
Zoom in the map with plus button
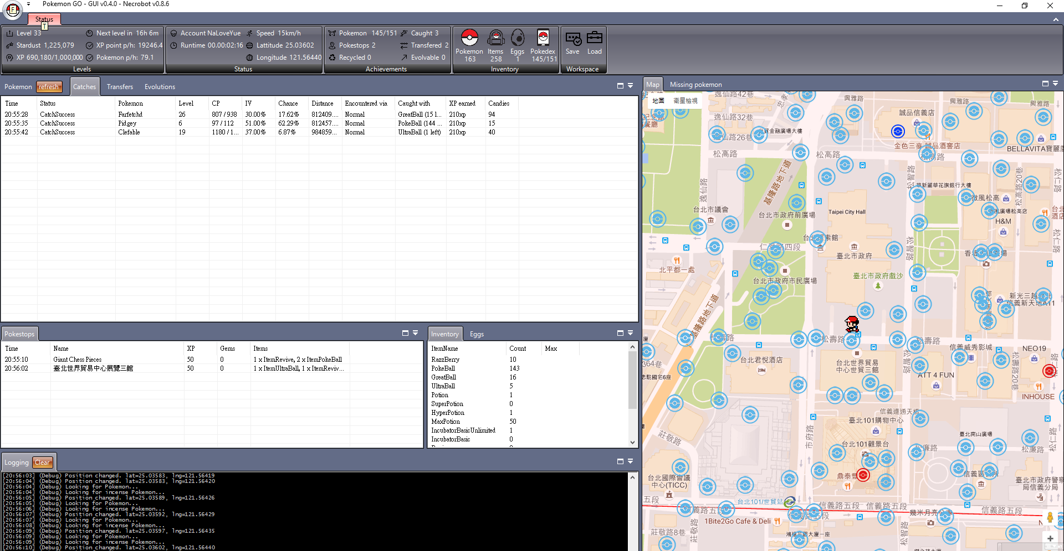pyautogui.click(x=1050, y=538)
